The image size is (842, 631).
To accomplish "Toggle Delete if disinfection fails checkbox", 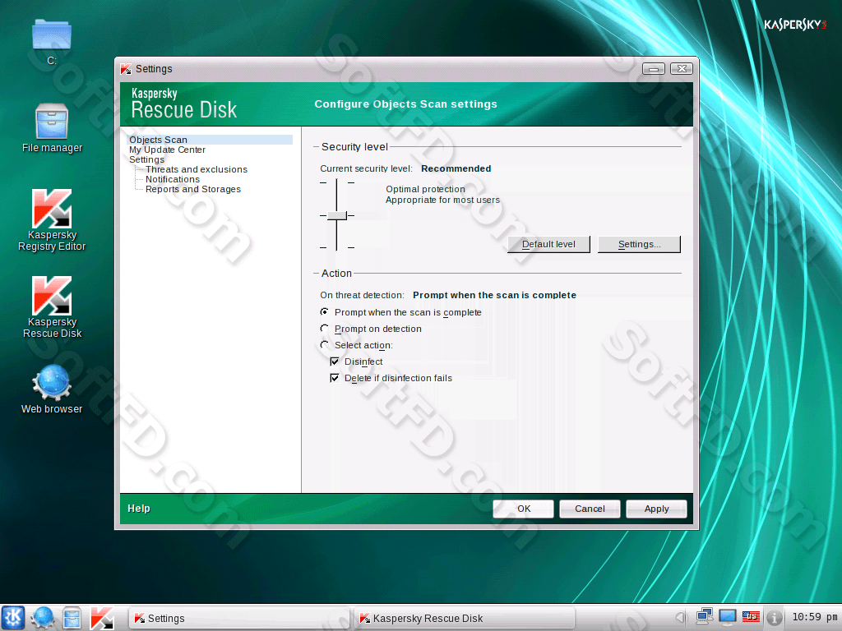I will [x=335, y=378].
